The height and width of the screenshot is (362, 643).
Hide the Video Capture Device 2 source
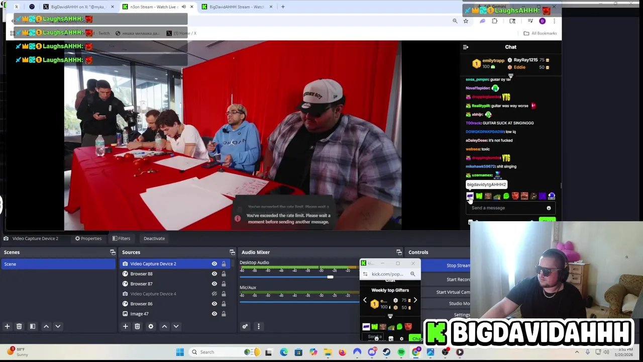tap(215, 263)
